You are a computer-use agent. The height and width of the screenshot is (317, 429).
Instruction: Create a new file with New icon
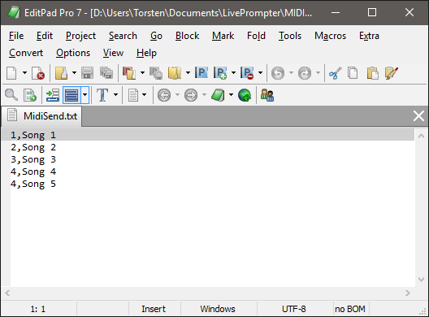11,73
